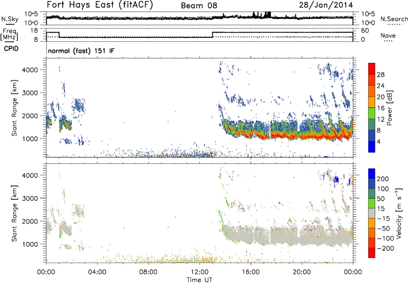Screen dimensions: 408x283
Task: Click the '04:00' time axis tick label
Action: click(x=97, y=272)
